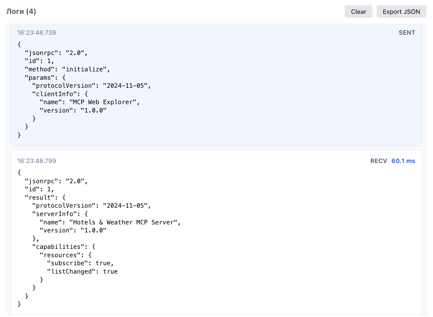Click the "method": "initialize" line
Image resolution: width=433 pixels, height=317 pixels.
point(67,69)
